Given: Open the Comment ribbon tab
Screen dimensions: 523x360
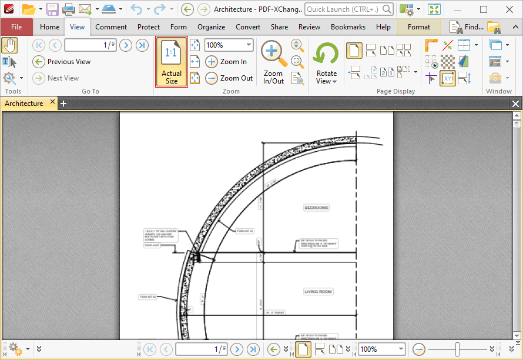Looking at the screenshot, I should click(111, 27).
